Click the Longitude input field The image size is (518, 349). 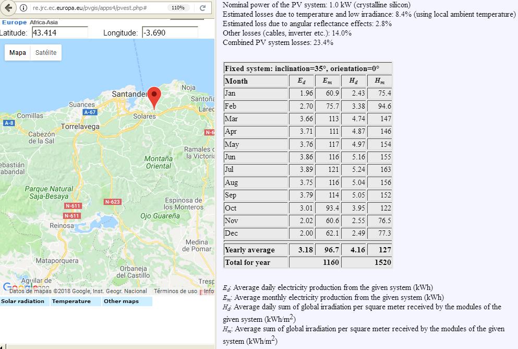click(x=170, y=33)
